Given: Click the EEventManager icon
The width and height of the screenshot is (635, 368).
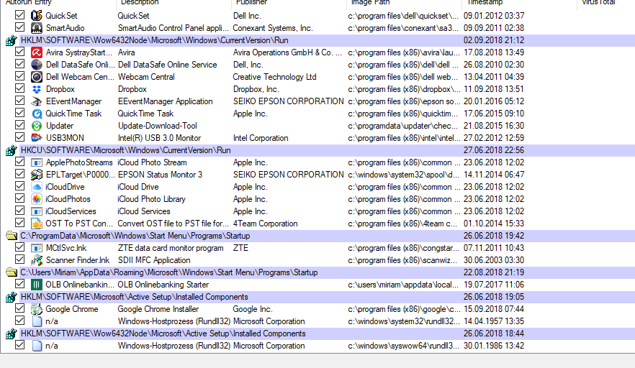Looking at the screenshot, I should (37, 101).
